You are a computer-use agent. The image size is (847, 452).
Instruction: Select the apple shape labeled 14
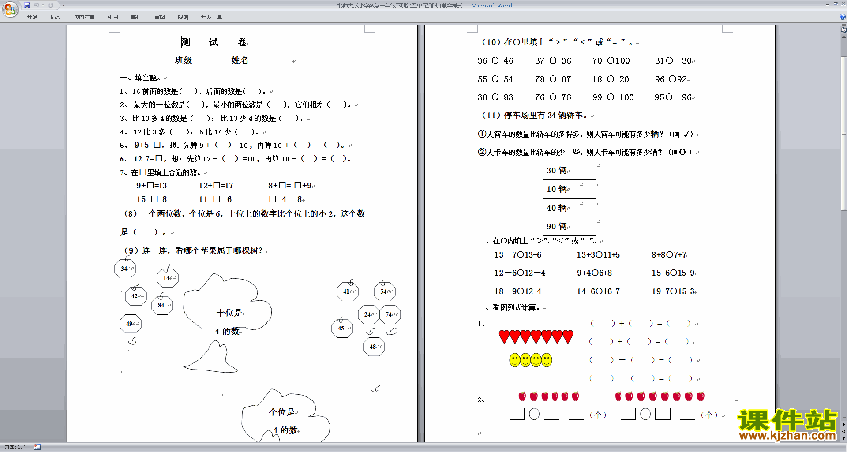[x=168, y=278]
